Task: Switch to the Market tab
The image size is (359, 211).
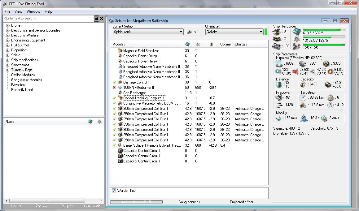Action: pos(16,206)
